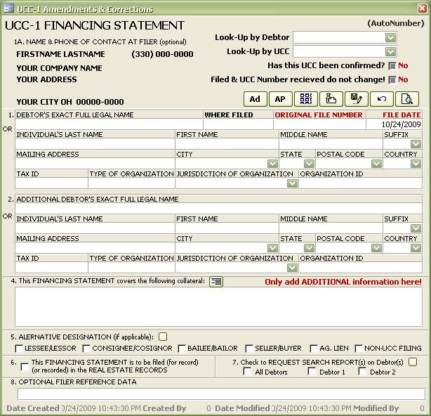Screen dimensions: 431x416
Task: Tick the REAL ESTATE RECORDS filing checkbox
Action: pyautogui.click(x=25, y=367)
